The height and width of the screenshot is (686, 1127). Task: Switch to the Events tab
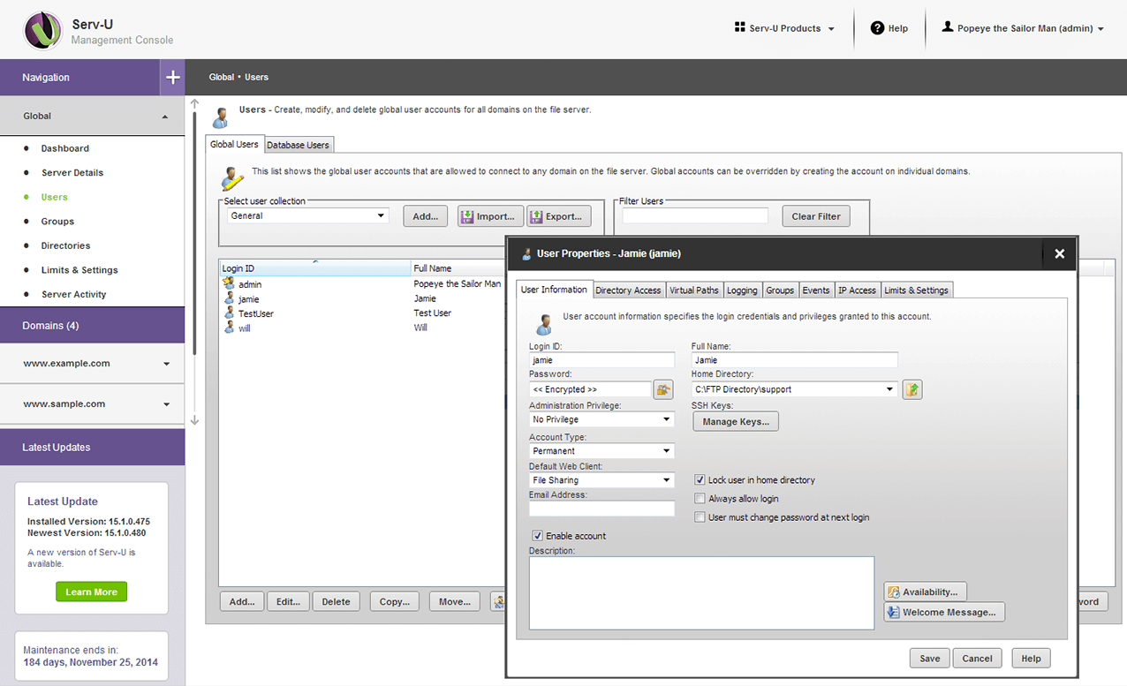coord(816,290)
